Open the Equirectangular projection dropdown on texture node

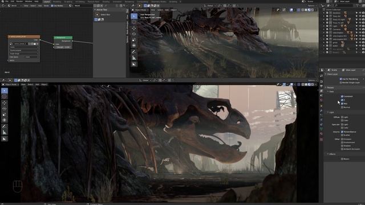pos(24,50)
